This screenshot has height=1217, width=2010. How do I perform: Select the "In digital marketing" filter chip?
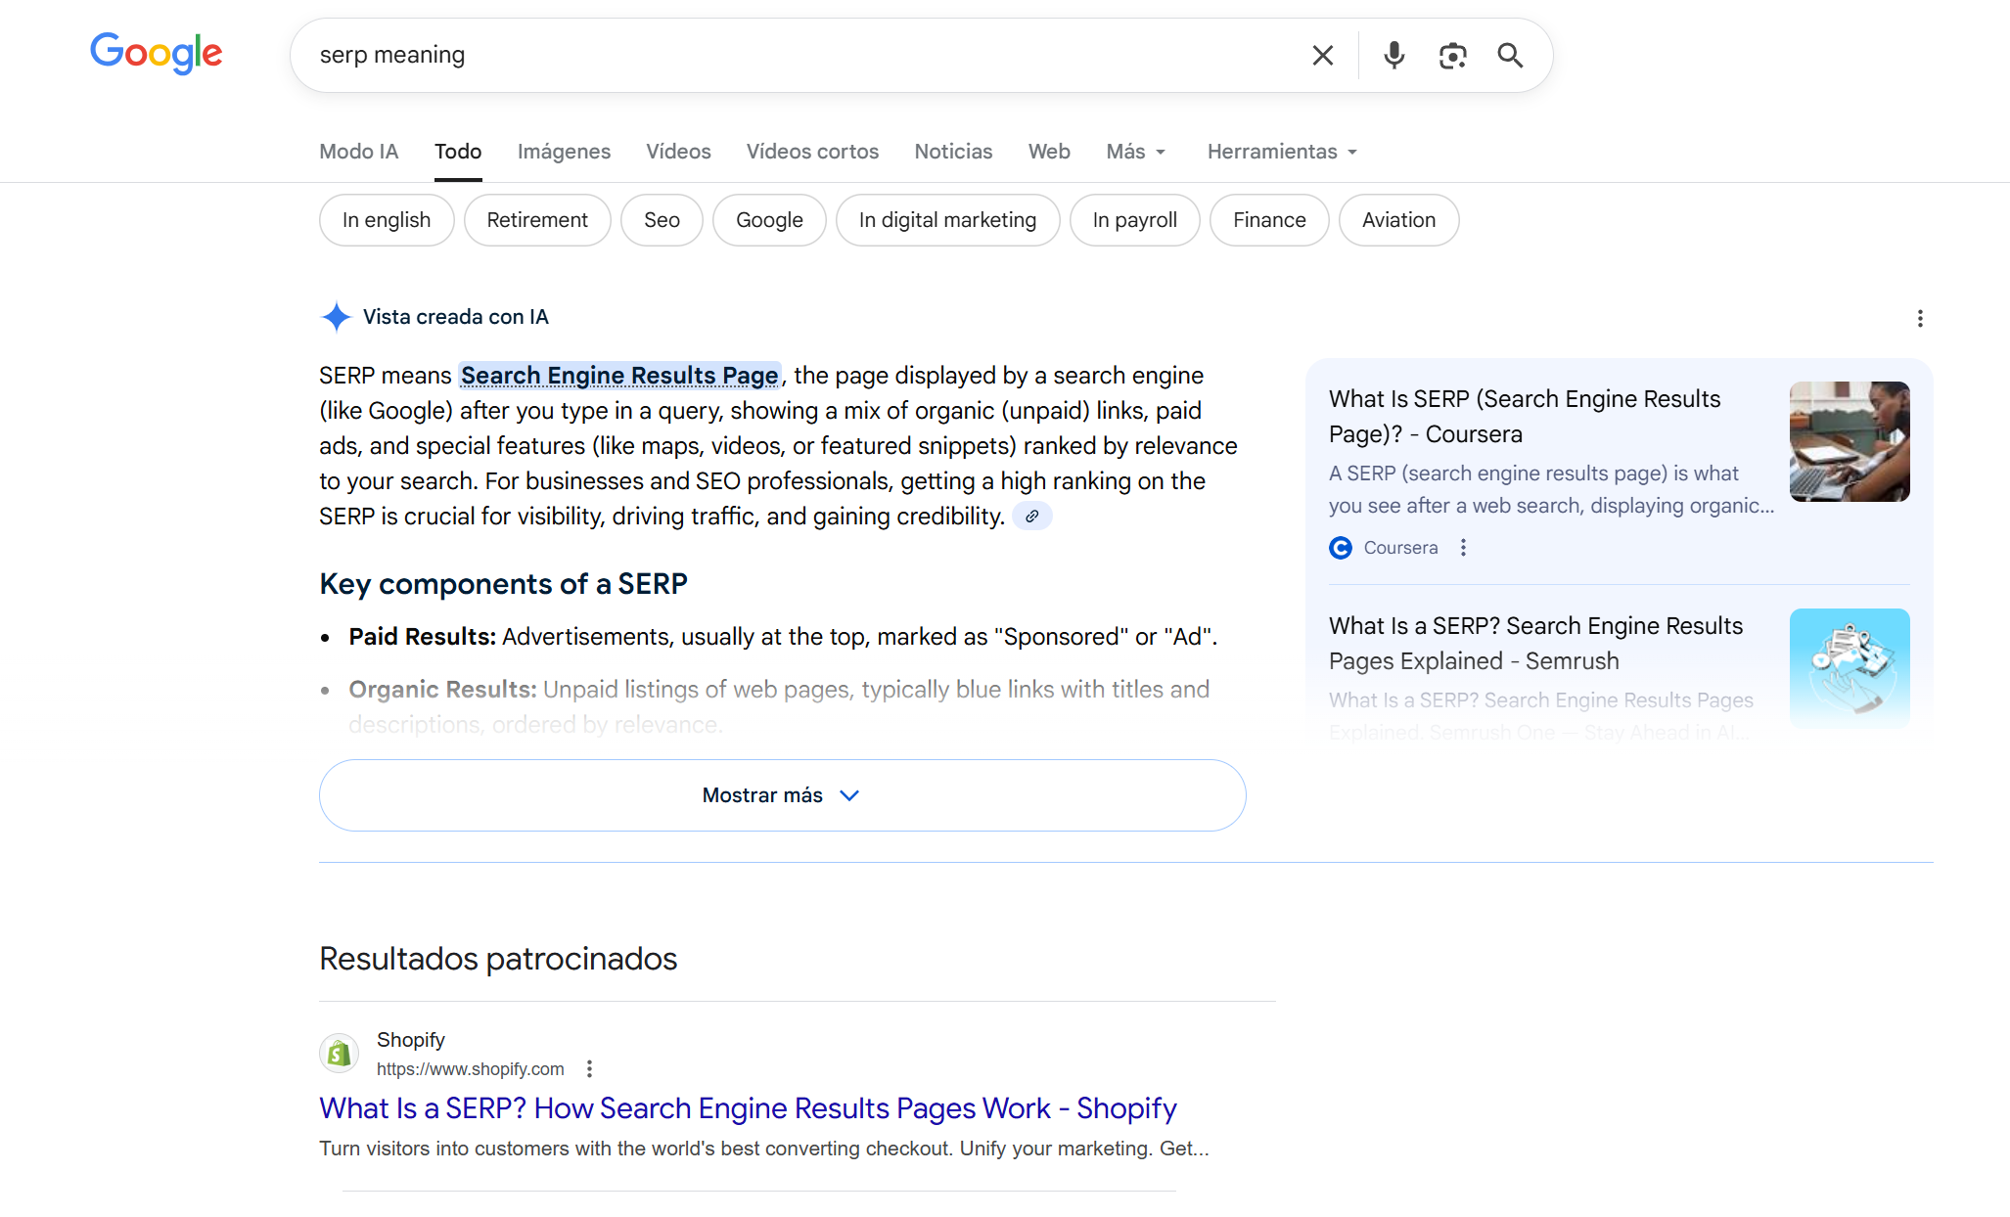pyautogui.click(x=947, y=220)
